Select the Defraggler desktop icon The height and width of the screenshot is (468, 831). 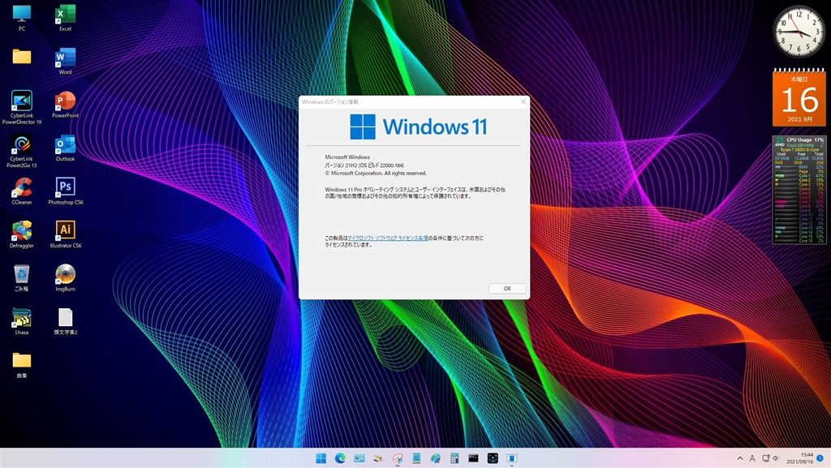(22, 230)
